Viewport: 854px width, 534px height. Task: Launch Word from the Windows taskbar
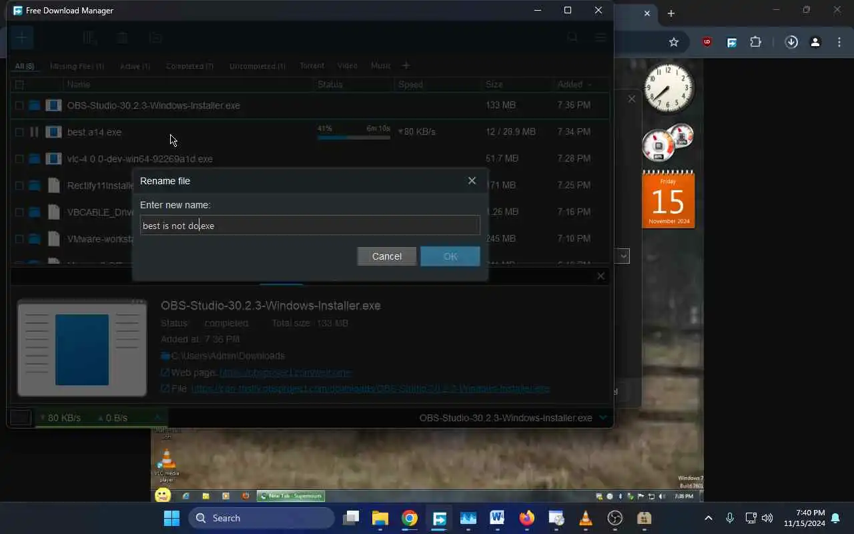tap(497, 518)
